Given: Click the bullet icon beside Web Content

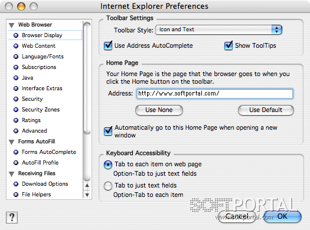Looking at the screenshot, I should click(16, 46).
